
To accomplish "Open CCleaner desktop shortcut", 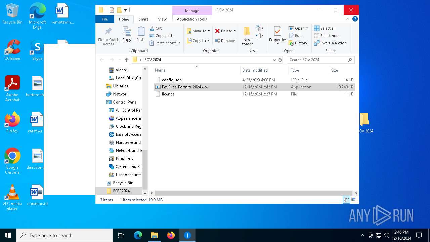I will [x=12, y=50].
